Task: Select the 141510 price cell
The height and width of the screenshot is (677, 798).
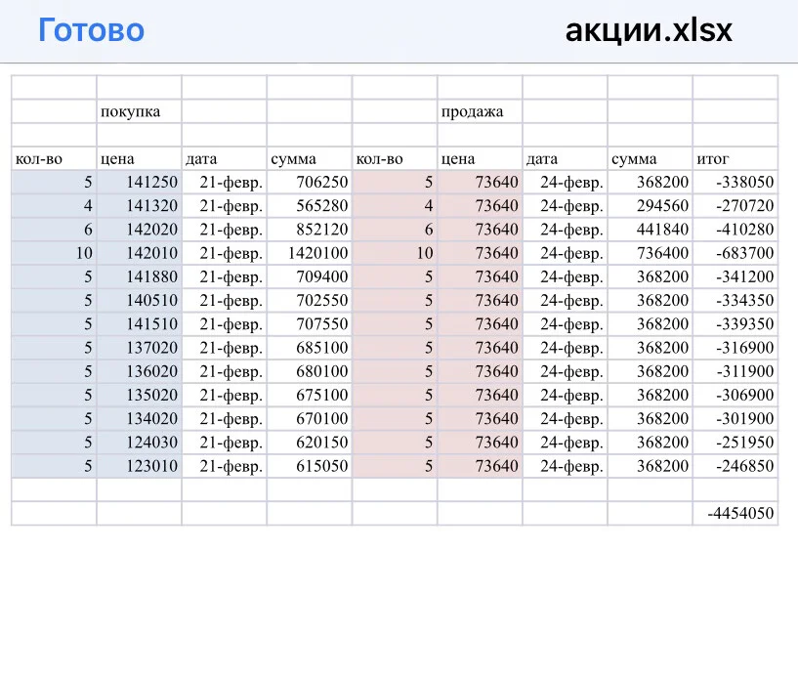Action: 139,324
